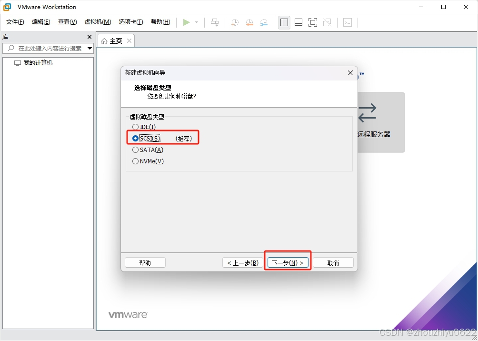Click the search magnifier icon in library

11,48
